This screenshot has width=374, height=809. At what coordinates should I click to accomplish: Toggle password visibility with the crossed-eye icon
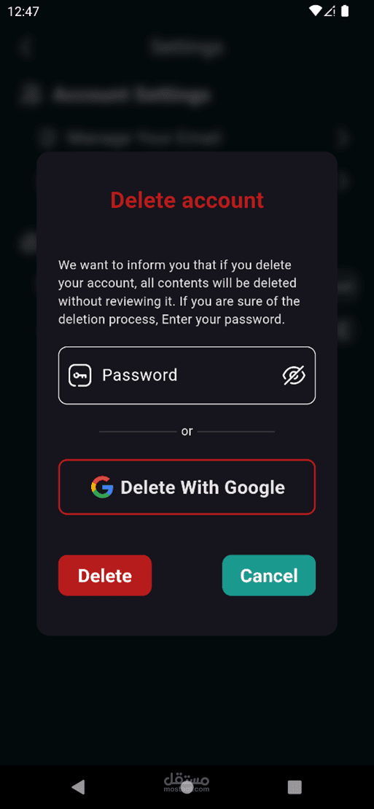294,375
